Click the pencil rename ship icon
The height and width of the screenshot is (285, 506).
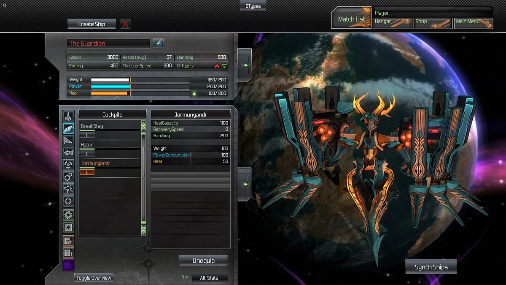[x=158, y=43]
